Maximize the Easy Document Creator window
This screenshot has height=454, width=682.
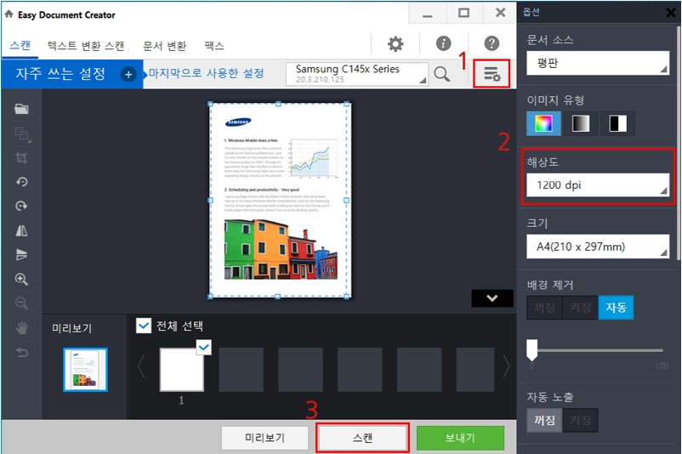coord(464,13)
